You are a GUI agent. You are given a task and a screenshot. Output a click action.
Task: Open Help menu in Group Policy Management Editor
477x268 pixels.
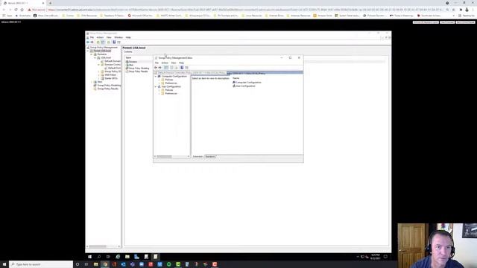181,63
